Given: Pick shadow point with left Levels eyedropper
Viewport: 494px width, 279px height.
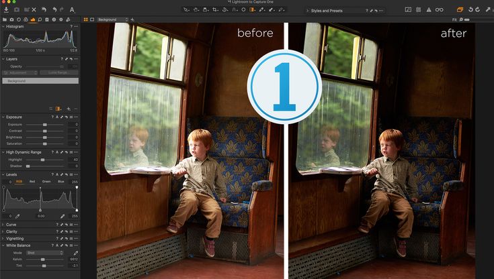Looking at the screenshot, I should point(17,216).
